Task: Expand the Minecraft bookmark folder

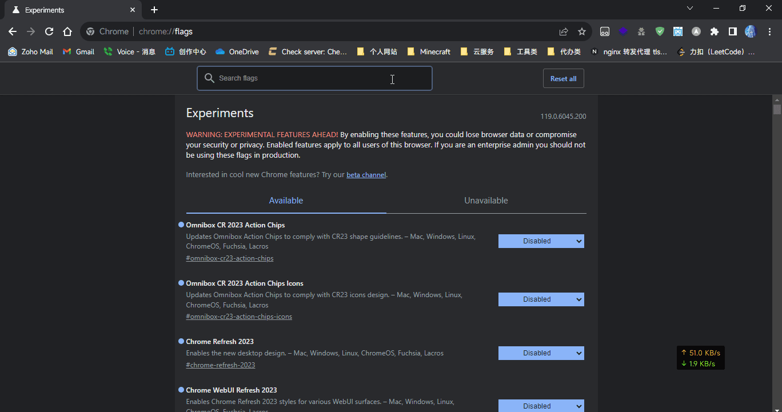Action: pos(429,51)
